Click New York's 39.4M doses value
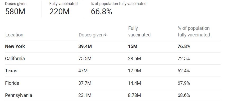The image size is (228, 104). [85, 46]
